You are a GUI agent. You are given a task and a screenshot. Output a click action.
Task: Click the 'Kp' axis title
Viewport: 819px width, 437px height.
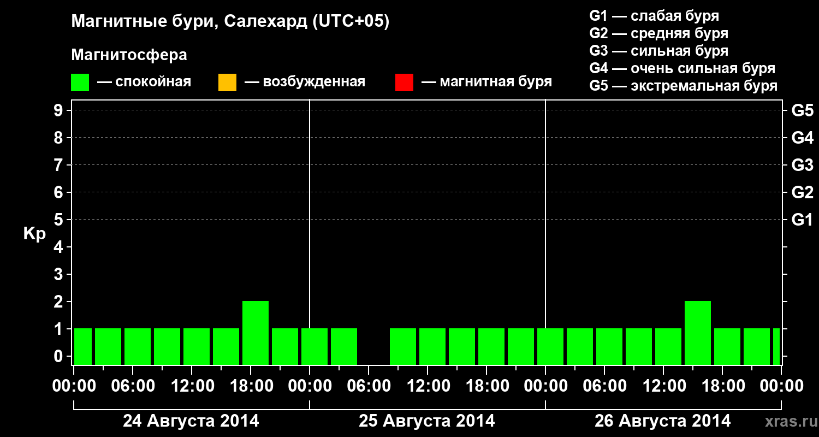click(34, 234)
